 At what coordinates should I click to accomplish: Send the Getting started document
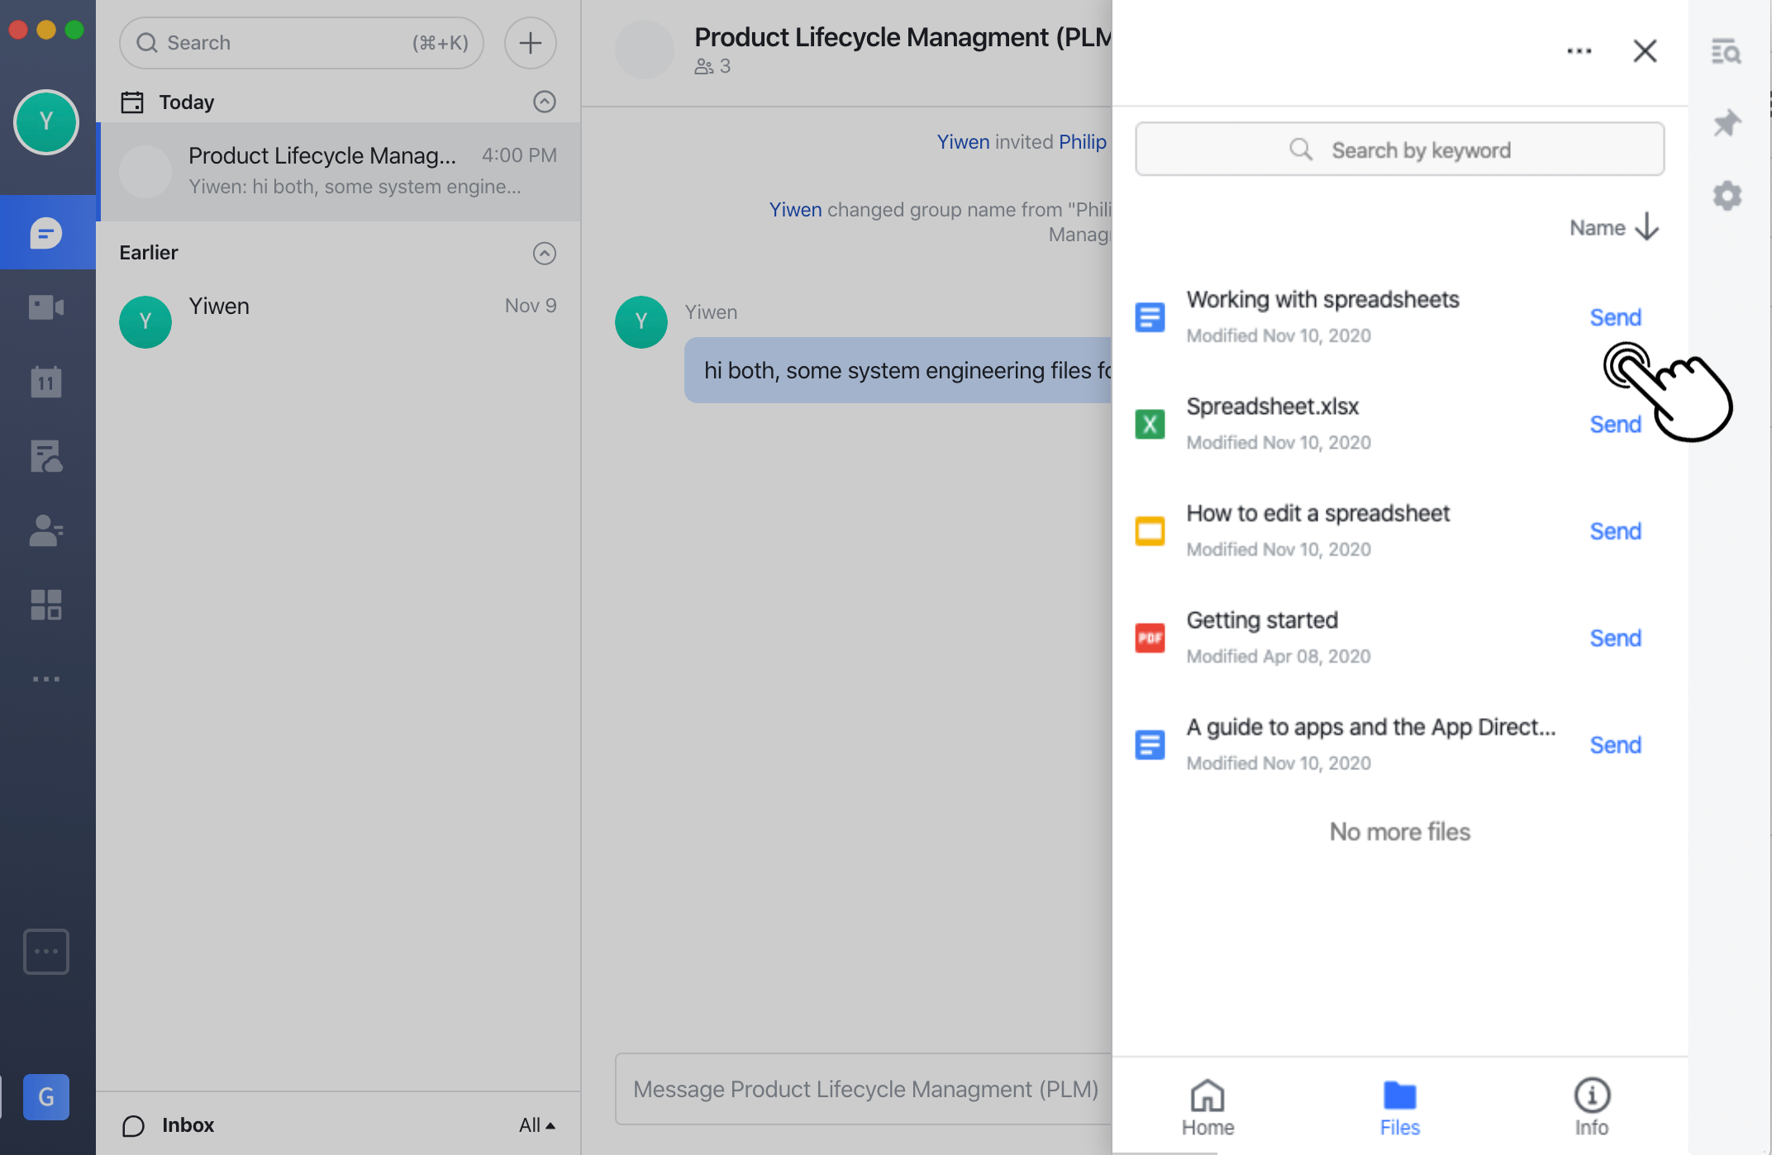coord(1614,637)
